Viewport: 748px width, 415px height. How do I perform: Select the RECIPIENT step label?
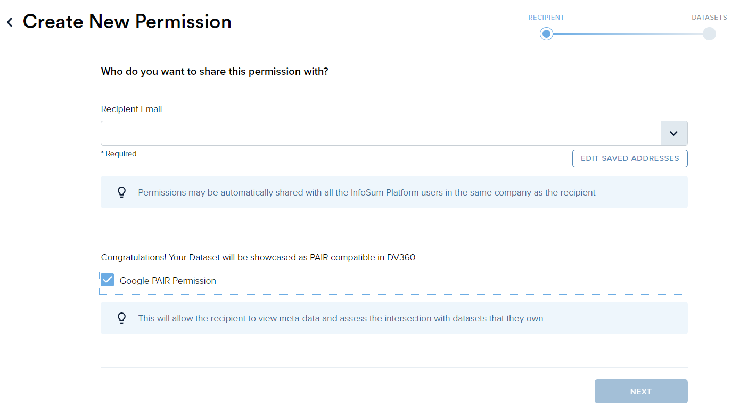(x=546, y=18)
